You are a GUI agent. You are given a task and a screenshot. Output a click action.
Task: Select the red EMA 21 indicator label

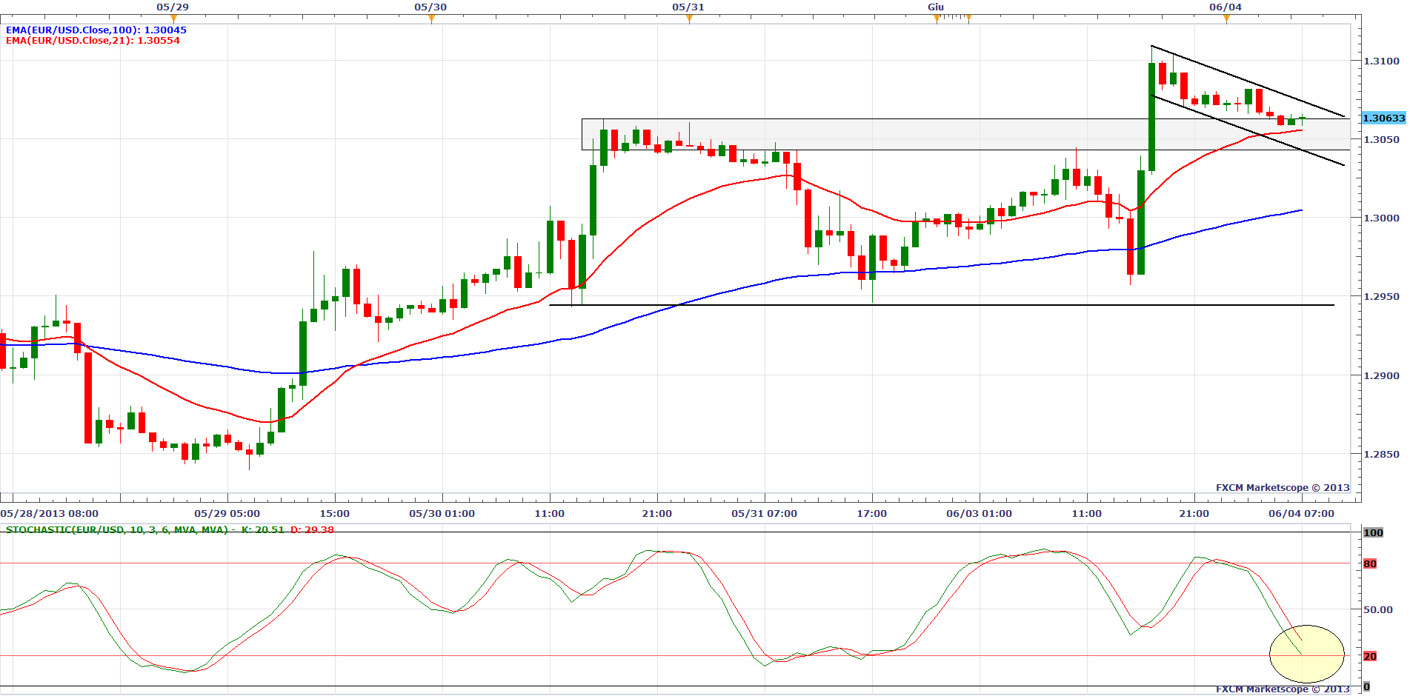93,41
